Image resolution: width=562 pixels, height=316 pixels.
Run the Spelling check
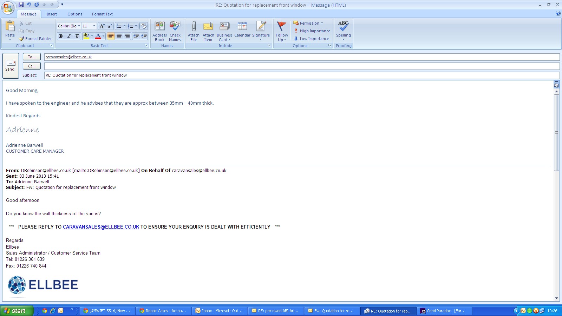click(x=343, y=31)
